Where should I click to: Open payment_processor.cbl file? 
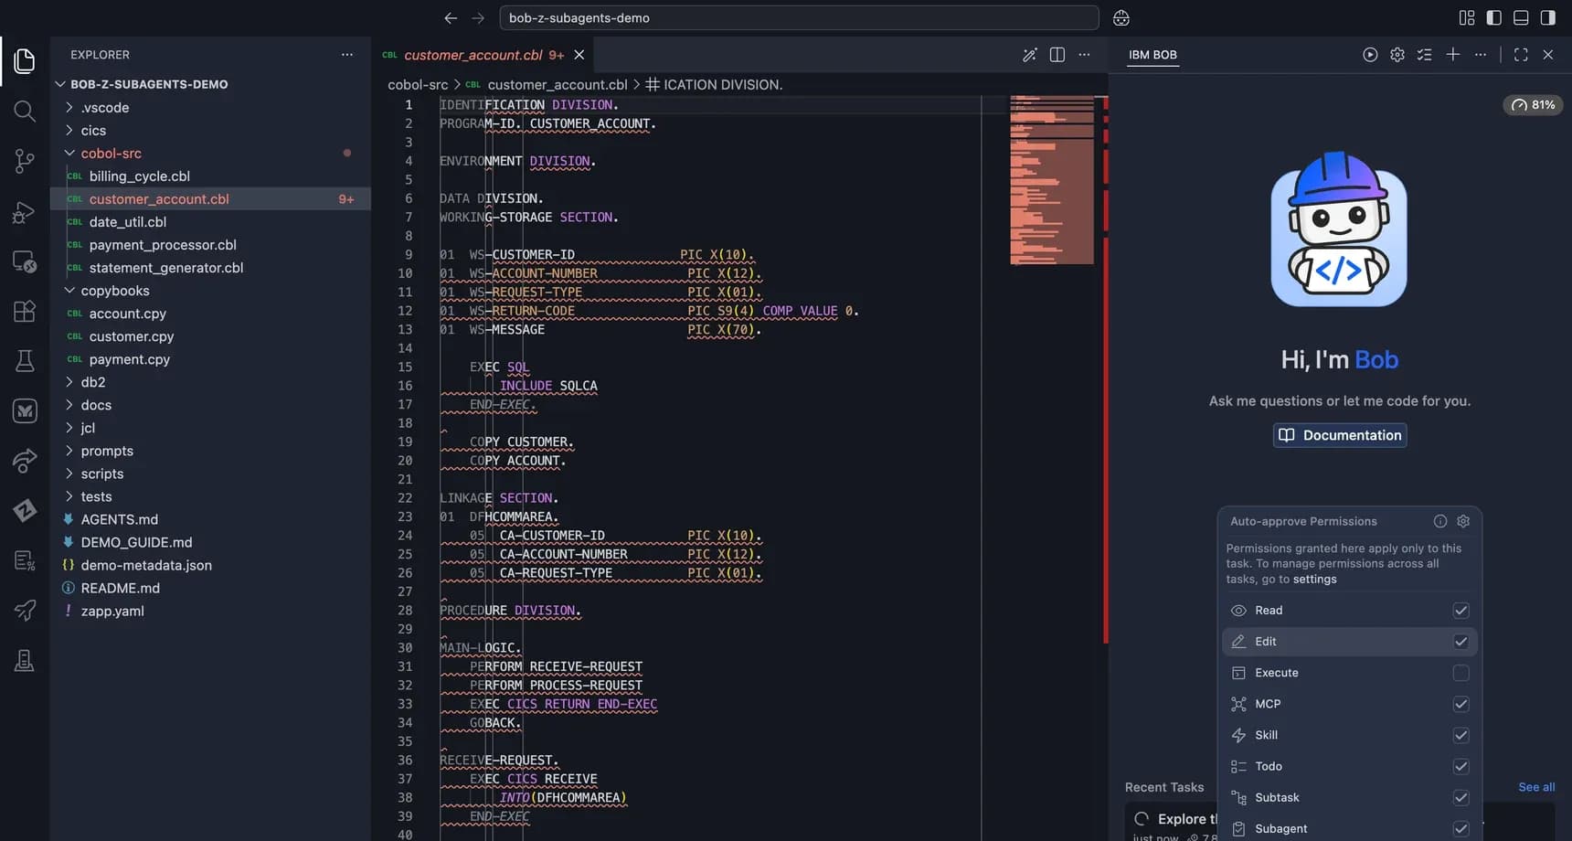(210, 245)
